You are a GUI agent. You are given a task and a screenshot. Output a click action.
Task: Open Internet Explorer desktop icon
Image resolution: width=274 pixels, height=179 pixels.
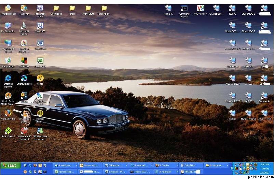coord(8,78)
